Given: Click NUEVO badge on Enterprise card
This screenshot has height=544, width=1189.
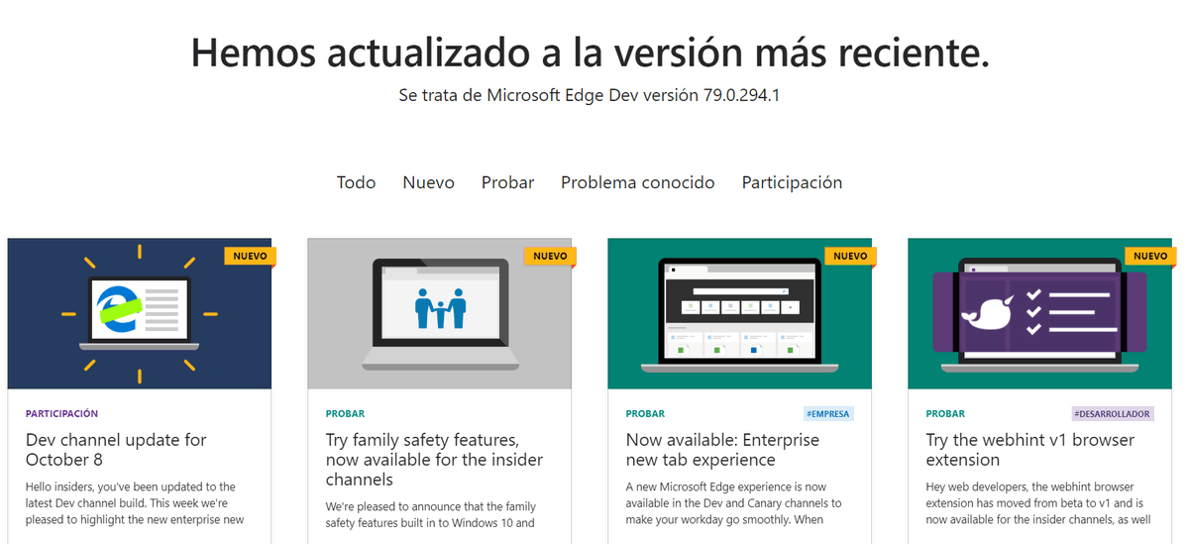Looking at the screenshot, I should pyautogui.click(x=850, y=256).
